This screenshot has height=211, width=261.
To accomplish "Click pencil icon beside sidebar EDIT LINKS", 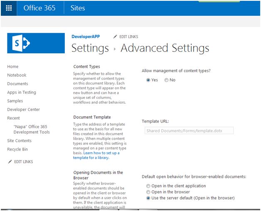I will pos(10,162).
